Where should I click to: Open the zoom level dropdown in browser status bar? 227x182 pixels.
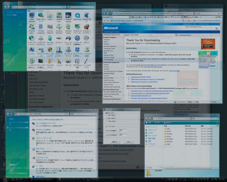[x=219, y=102]
